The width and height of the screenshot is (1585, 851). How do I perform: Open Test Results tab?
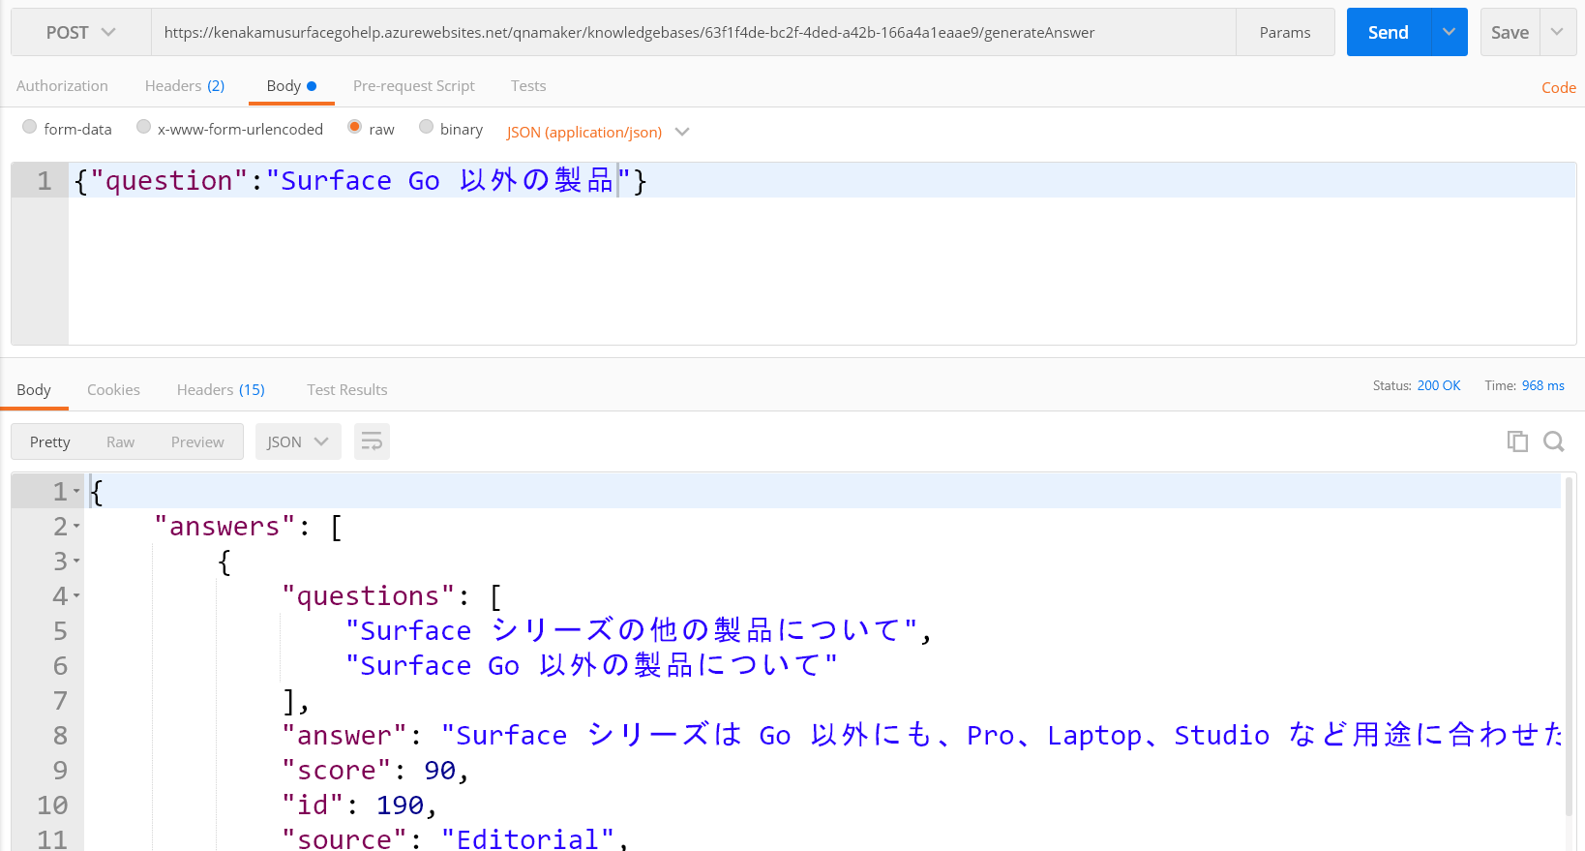347,389
